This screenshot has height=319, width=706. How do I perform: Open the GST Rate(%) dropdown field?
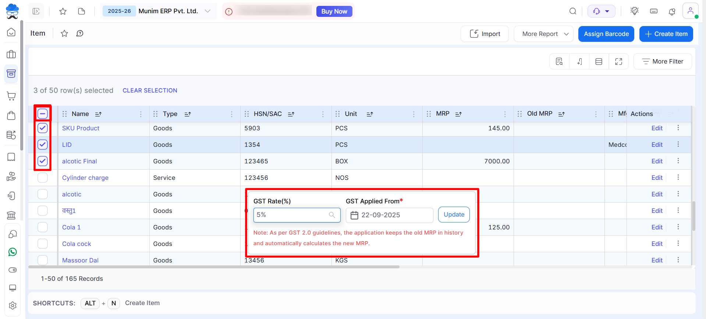click(297, 215)
